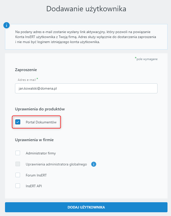Select the 'Zaproszenie' section heading
Image resolution: width=171 pixels, height=216 pixels.
[26, 70]
